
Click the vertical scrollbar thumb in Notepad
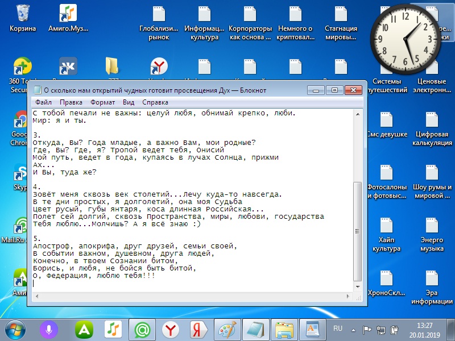358,231
